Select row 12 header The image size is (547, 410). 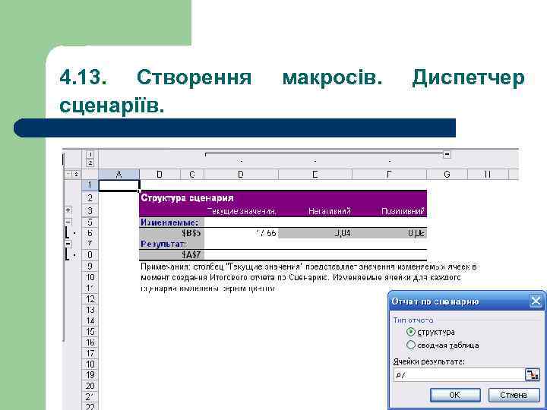pos(90,299)
